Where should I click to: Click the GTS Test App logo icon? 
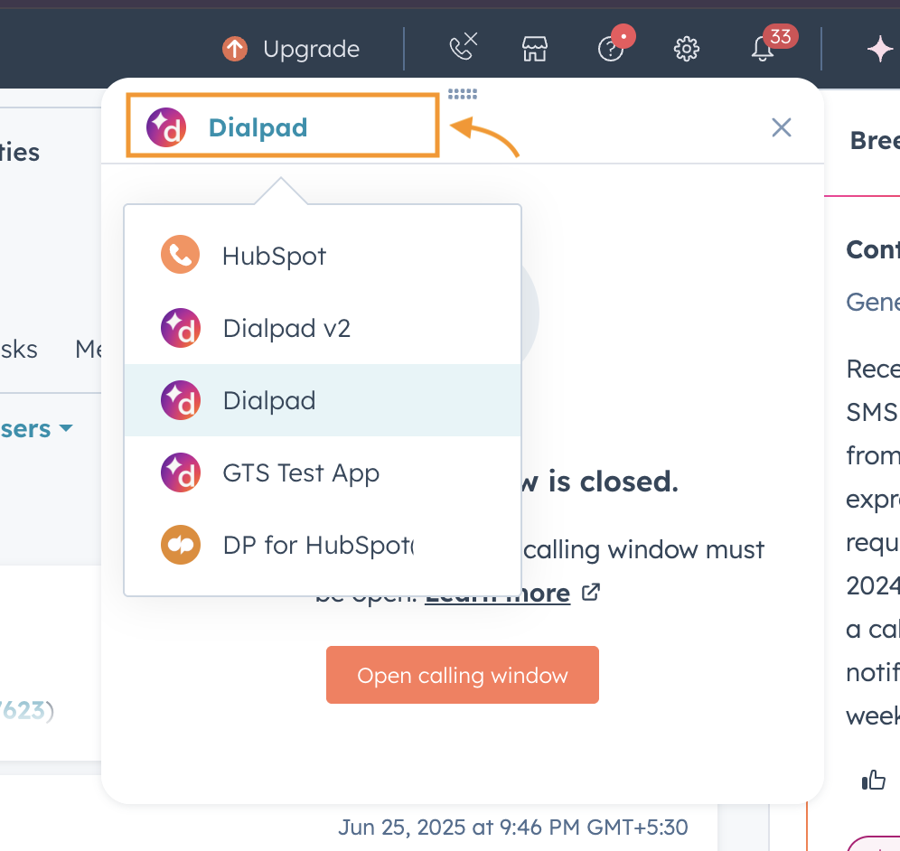pos(180,472)
